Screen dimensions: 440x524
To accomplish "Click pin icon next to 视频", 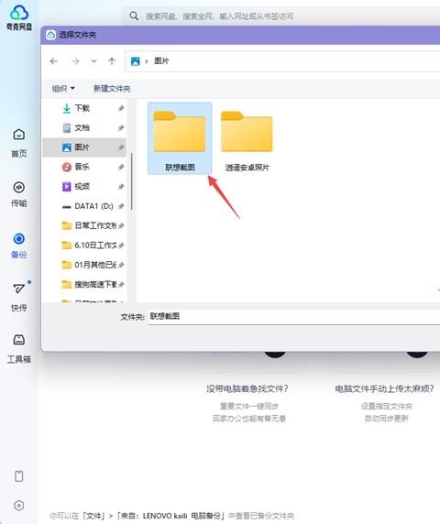I will click(121, 187).
